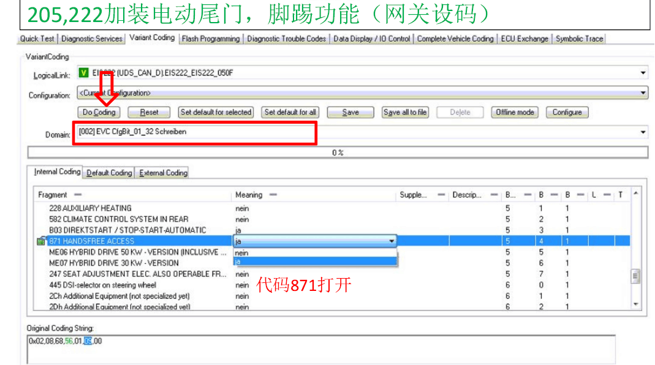Expand the Configuration dropdown
Screen dimensions: 655x365
[643, 93]
